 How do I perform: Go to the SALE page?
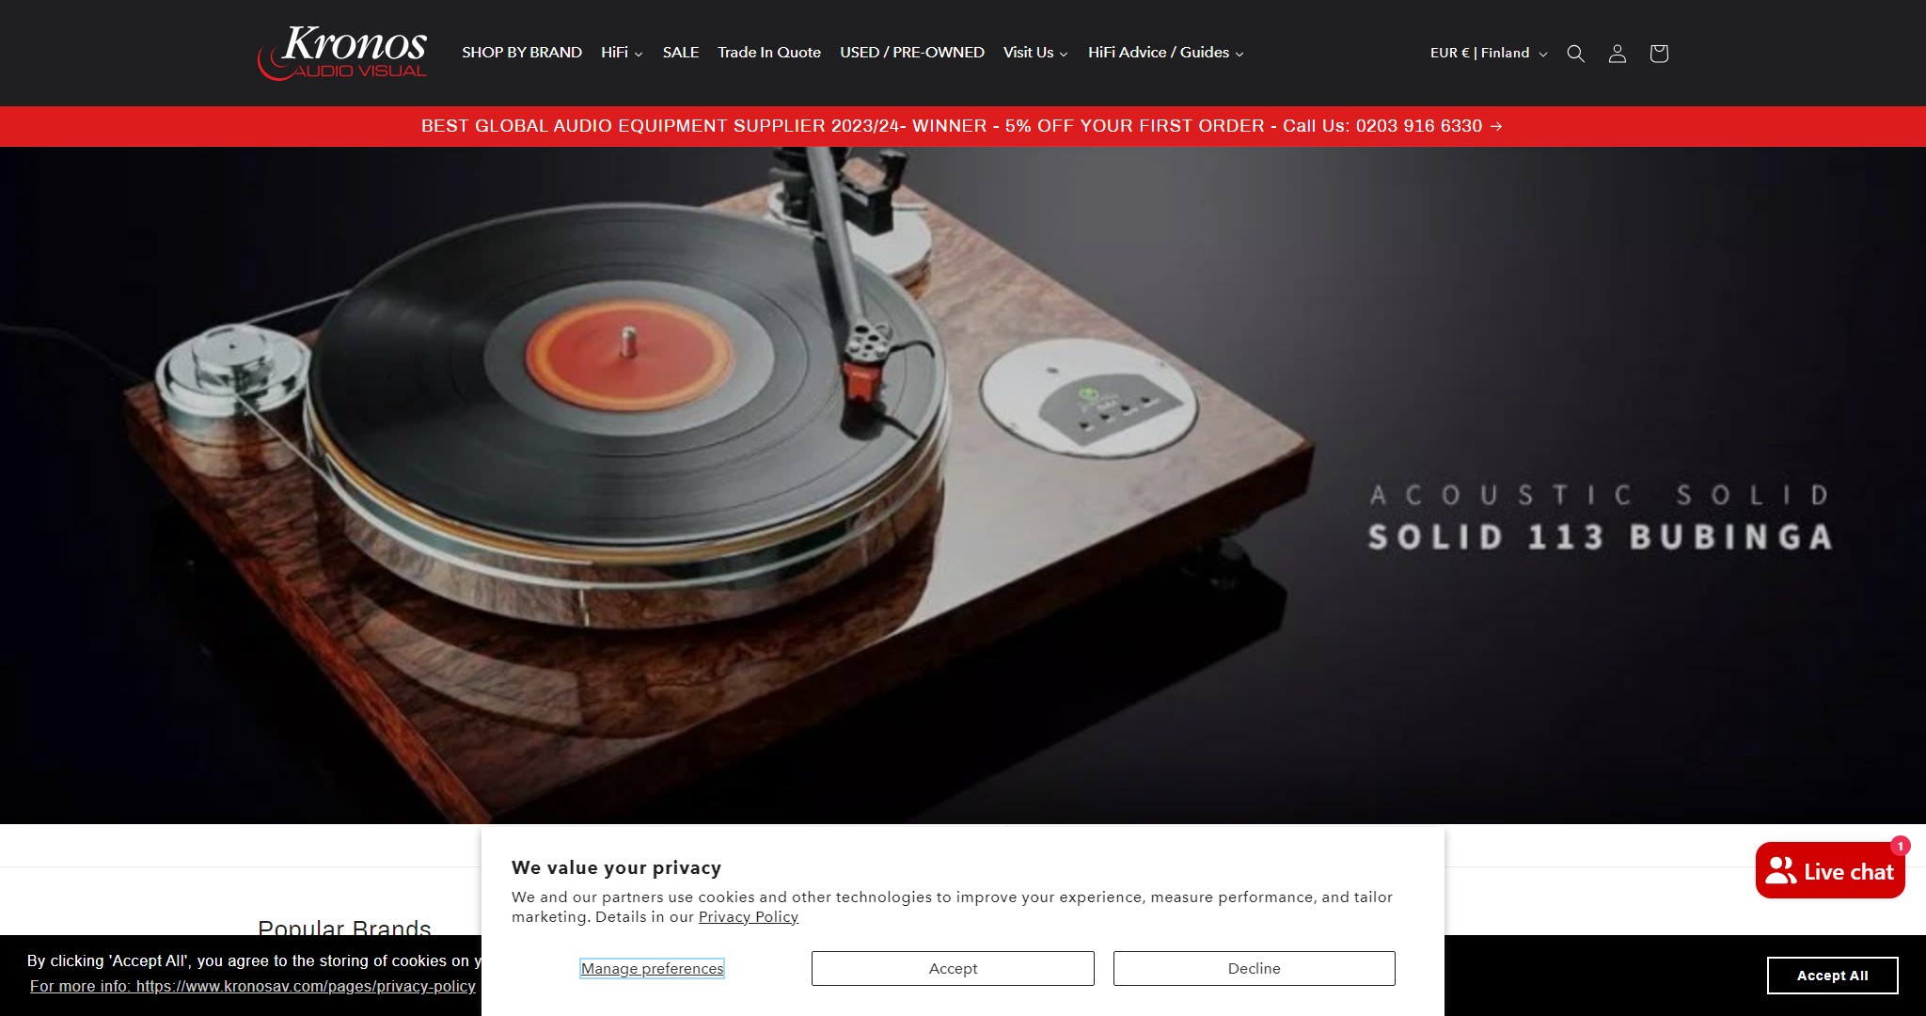(x=681, y=53)
